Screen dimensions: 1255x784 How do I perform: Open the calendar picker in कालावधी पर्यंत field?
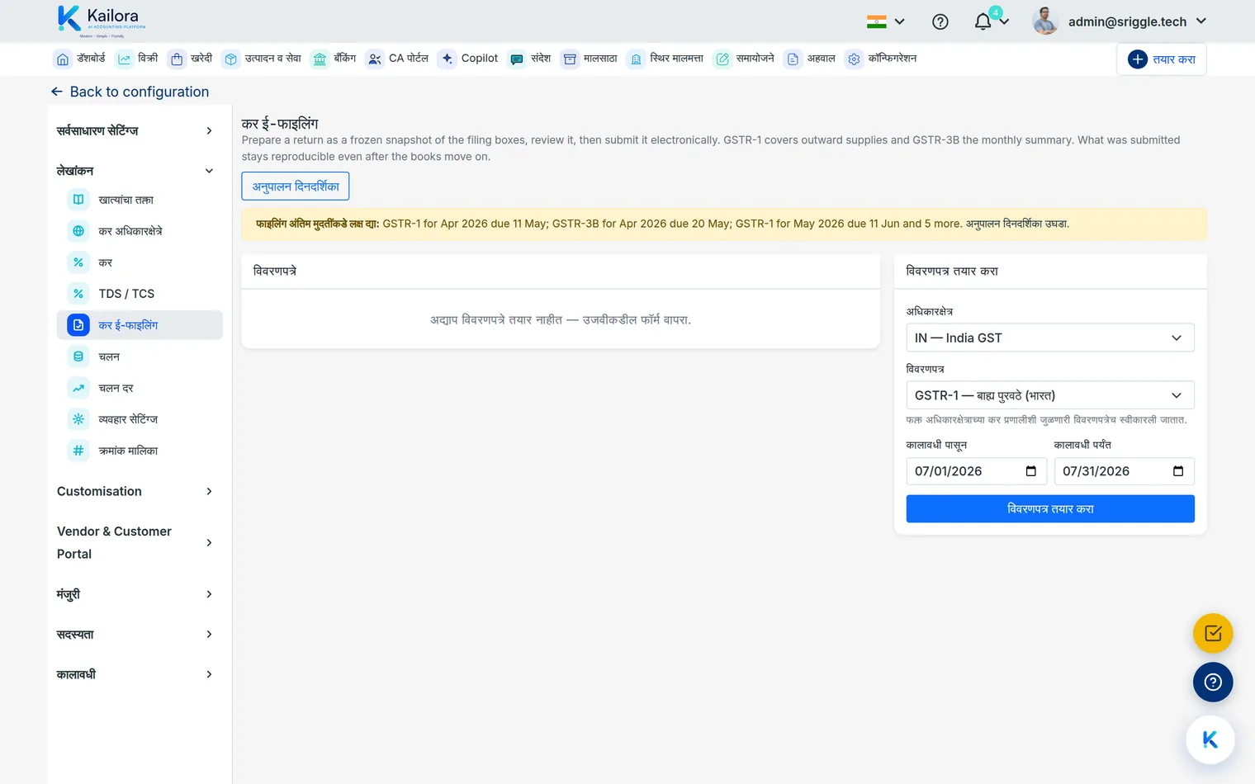pyautogui.click(x=1178, y=471)
